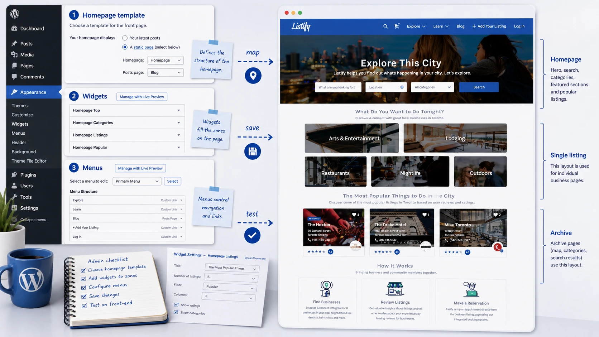The image size is (599, 337).
Task: Expand the Blog menu item row arrow
Action: click(181, 218)
